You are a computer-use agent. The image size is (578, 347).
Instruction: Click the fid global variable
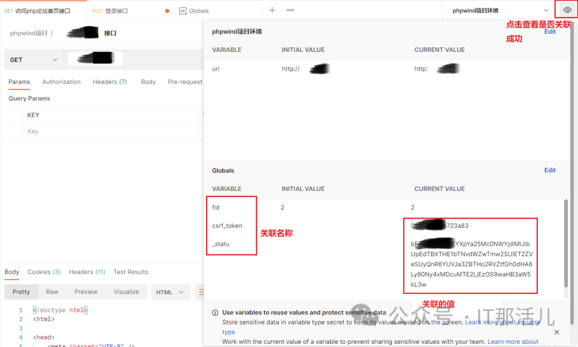[216, 207]
